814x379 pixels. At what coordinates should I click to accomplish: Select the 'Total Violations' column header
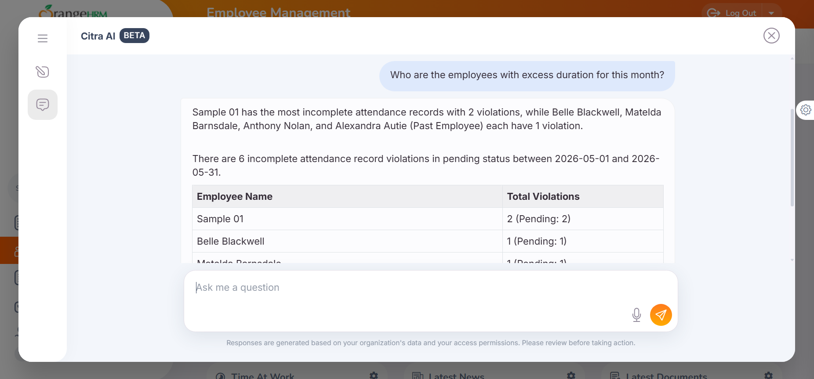(x=583, y=196)
